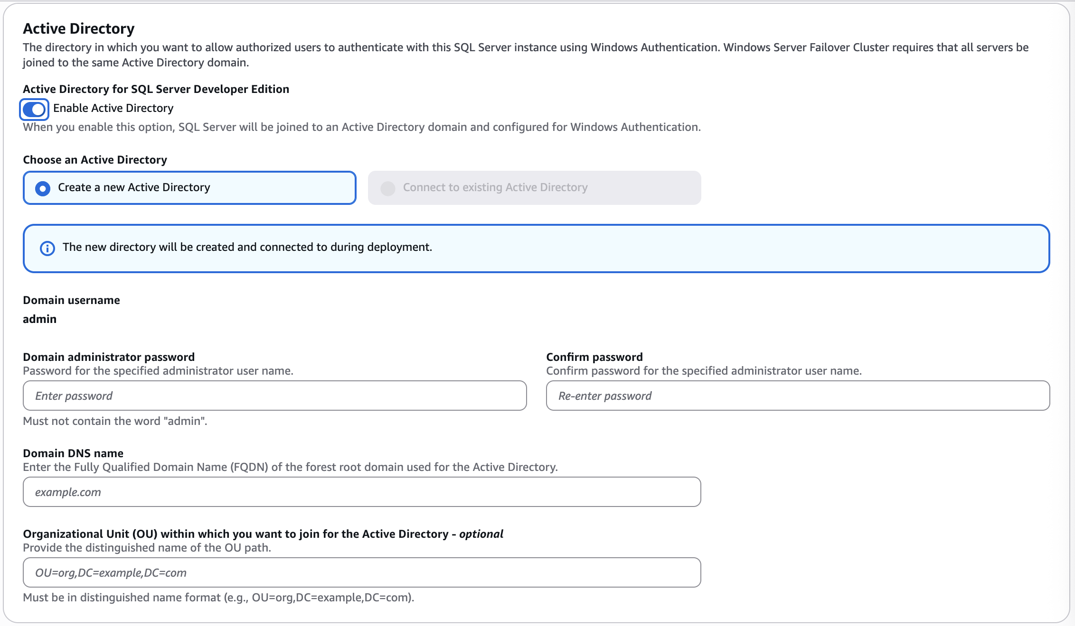Image resolution: width=1075 pixels, height=626 pixels.
Task: Click the Choose an Active Directory label
Action: 94,159
